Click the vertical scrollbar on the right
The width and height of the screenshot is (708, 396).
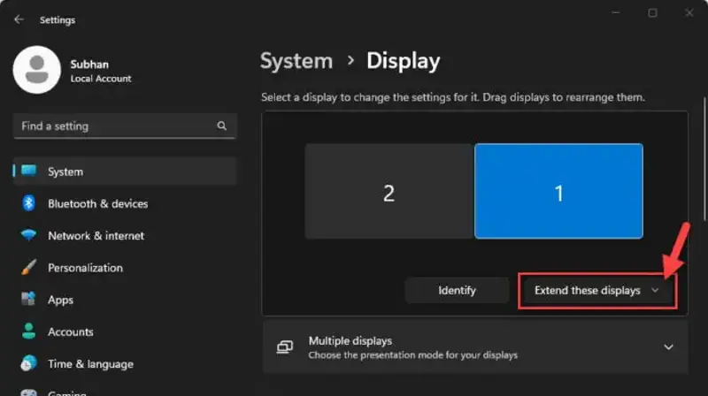click(x=704, y=158)
